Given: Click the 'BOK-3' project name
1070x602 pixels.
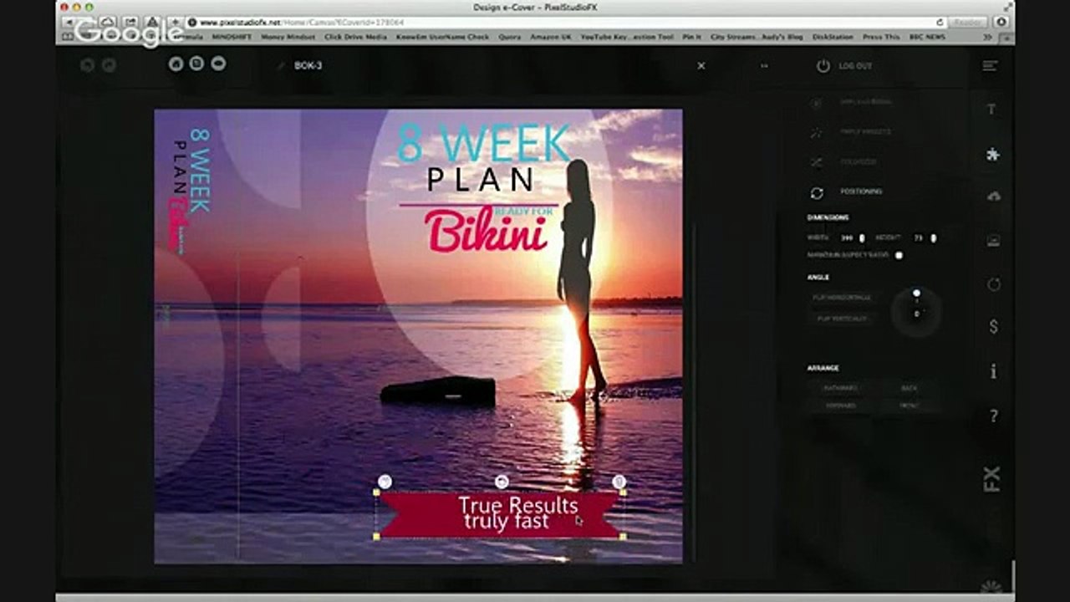Looking at the screenshot, I should coord(308,65).
